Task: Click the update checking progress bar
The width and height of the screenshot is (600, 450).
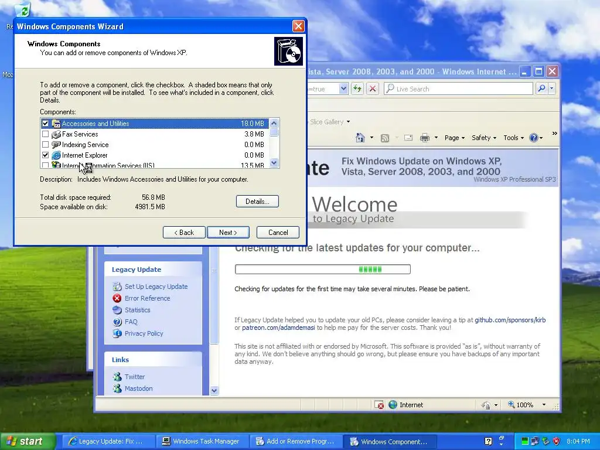Action: point(323,270)
